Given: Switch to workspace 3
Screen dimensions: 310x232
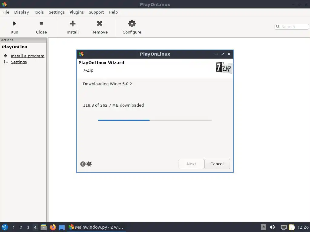Looking at the screenshot, I should (x=28, y=227).
